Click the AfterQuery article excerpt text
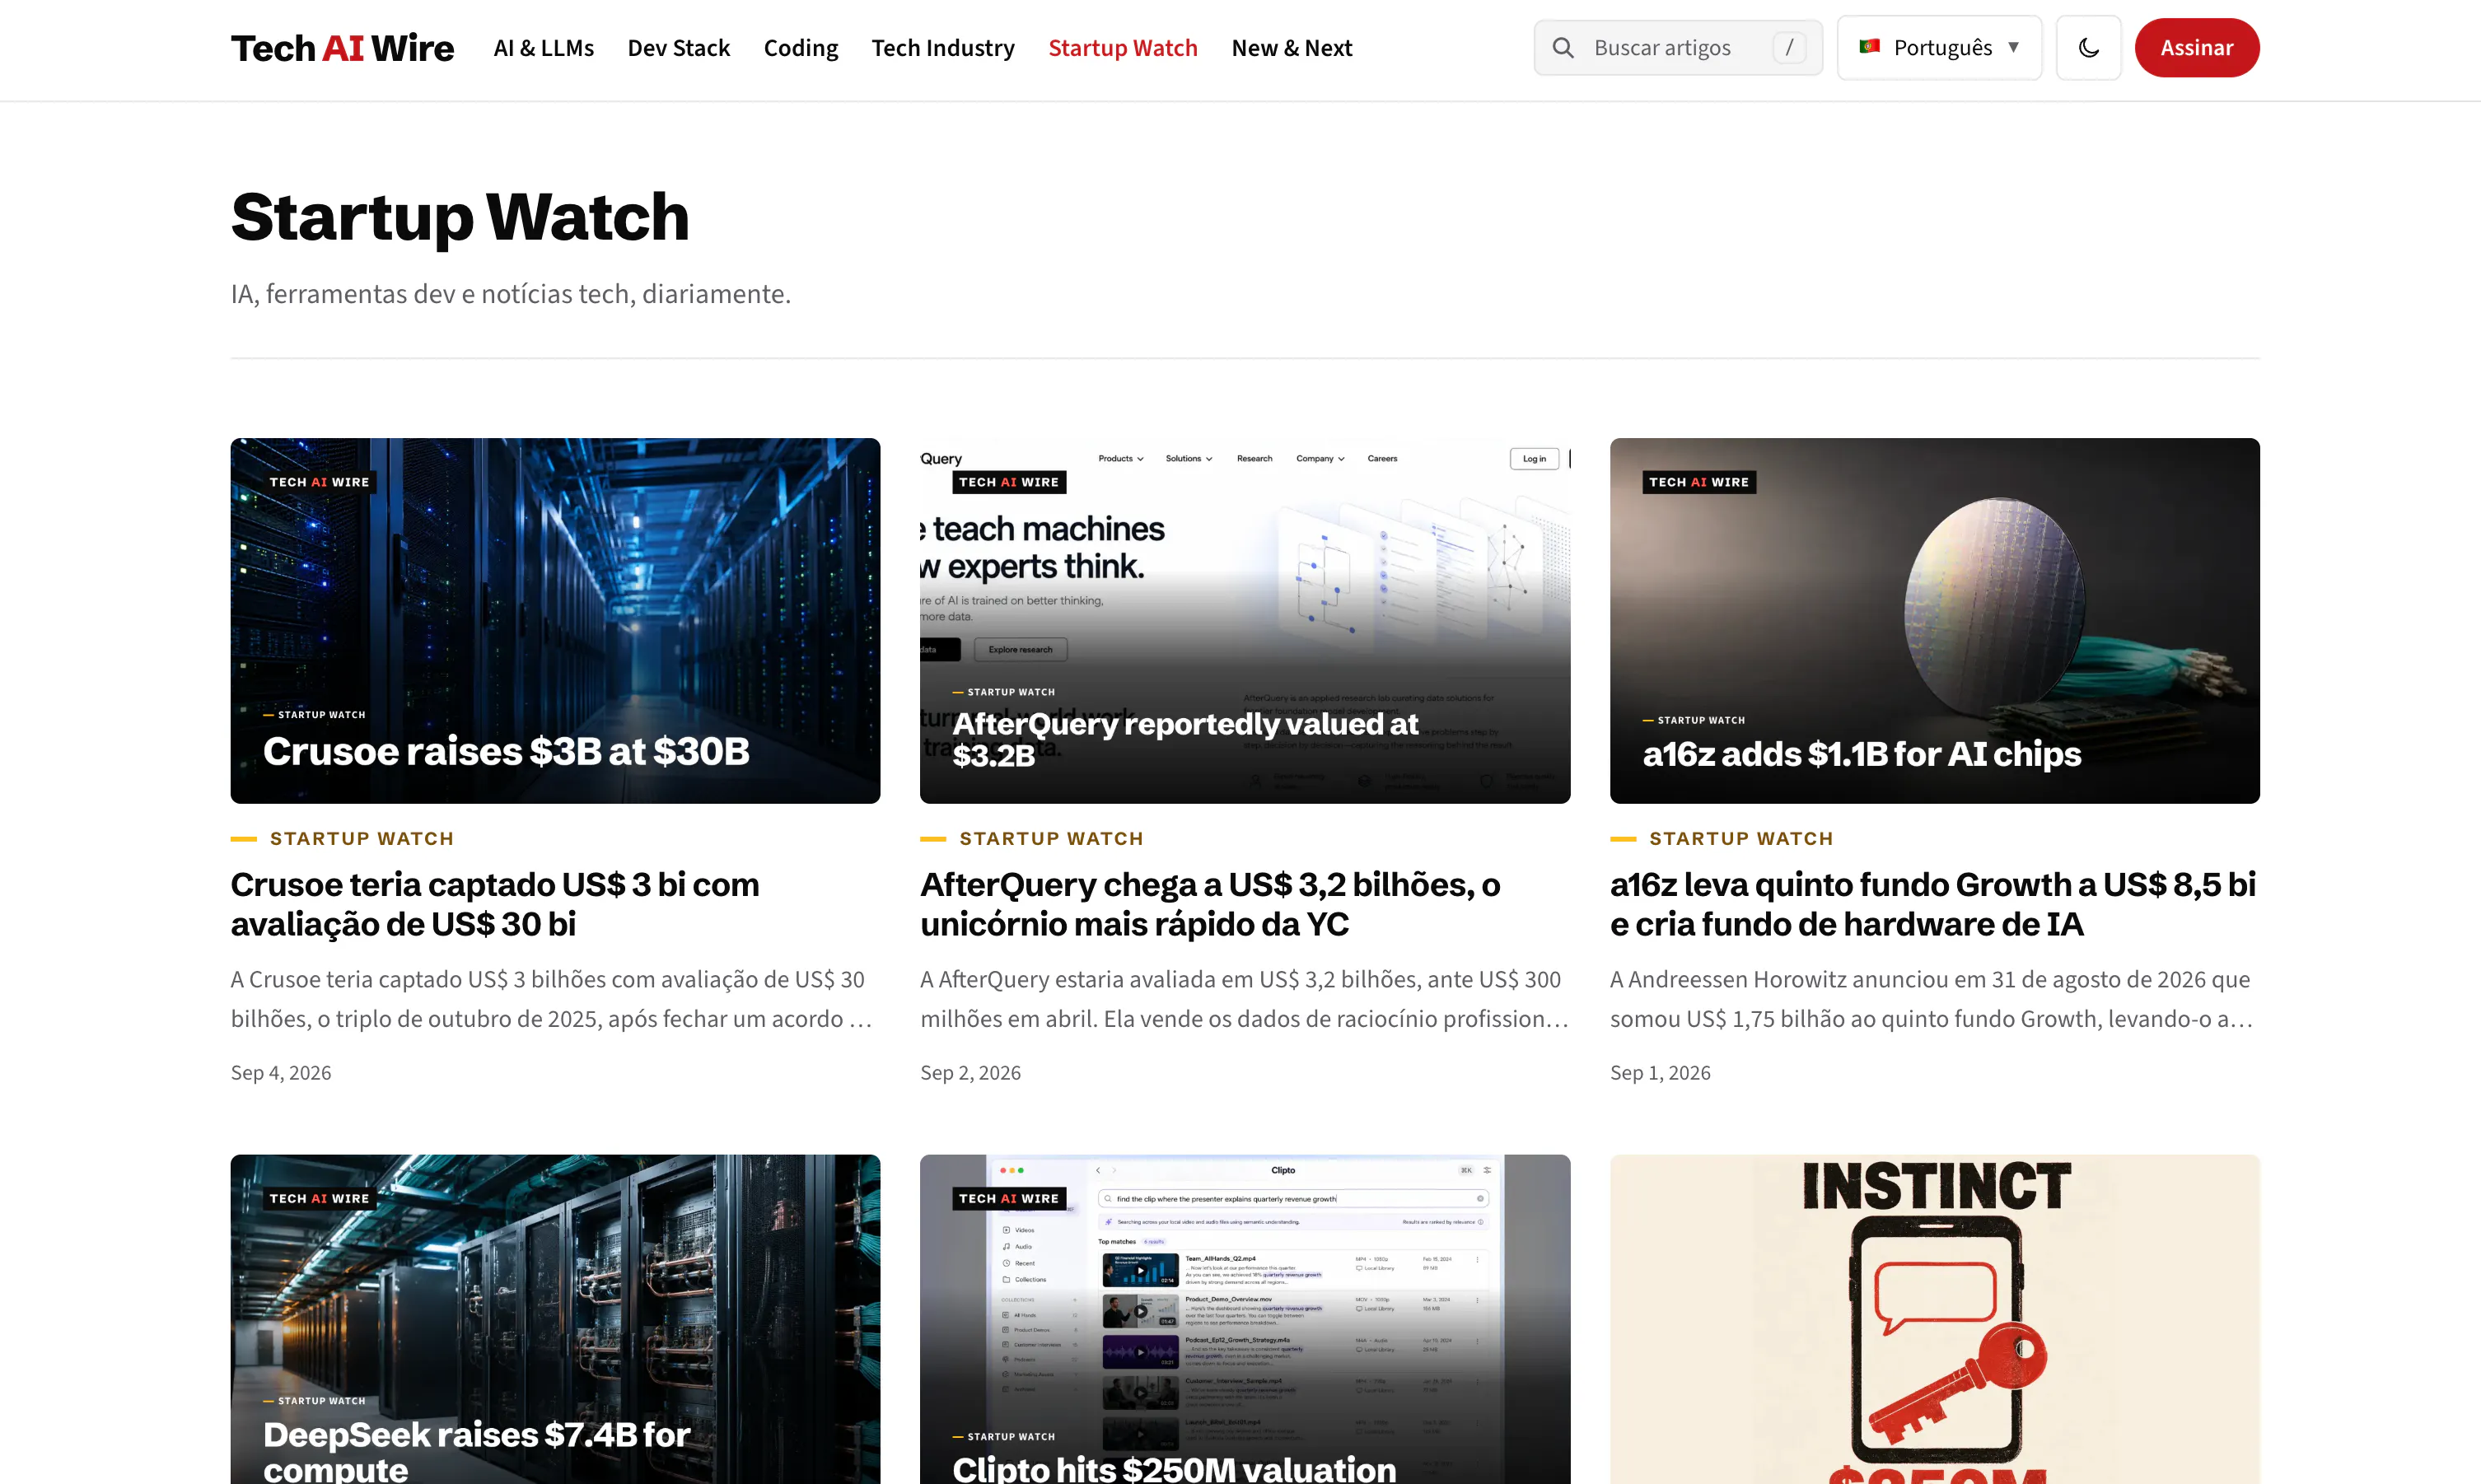Image resolution: width=2481 pixels, height=1484 pixels. (x=1244, y=999)
